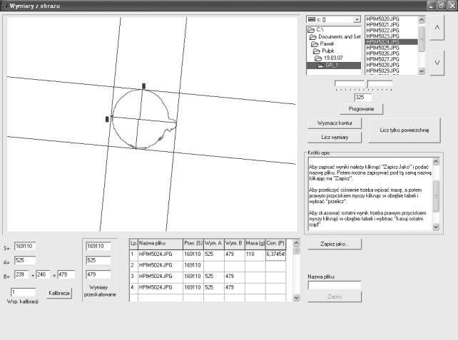Select file HPIM5022.JPG in the list

[x=383, y=31]
